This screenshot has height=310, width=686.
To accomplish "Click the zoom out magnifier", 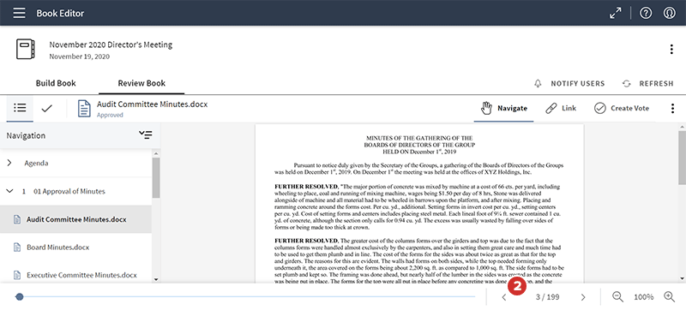I will [x=617, y=296].
